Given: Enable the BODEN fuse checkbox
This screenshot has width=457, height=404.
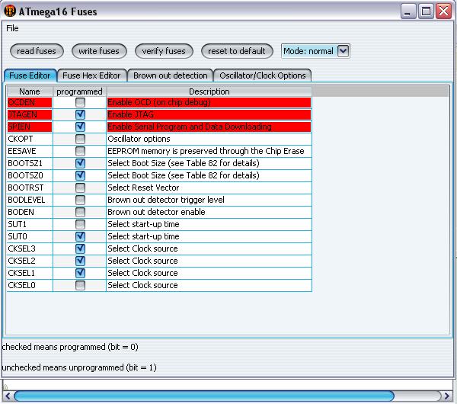Looking at the screenshot, I should (x=80, y=212).
